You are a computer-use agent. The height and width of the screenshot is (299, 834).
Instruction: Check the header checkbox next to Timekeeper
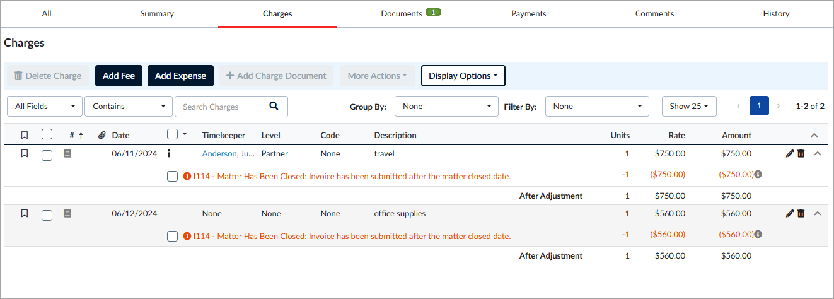173,134
